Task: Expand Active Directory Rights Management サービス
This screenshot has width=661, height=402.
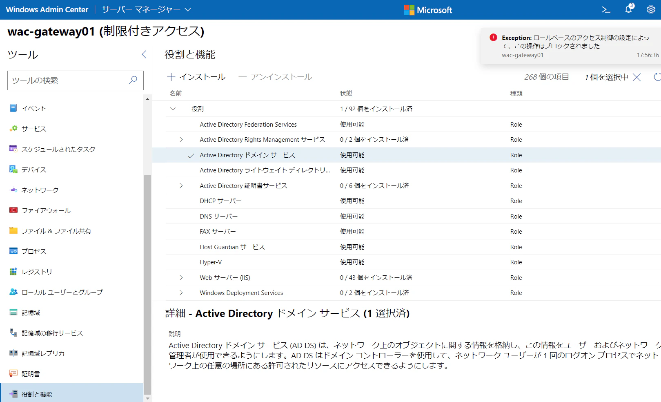Action: point(181,140)
